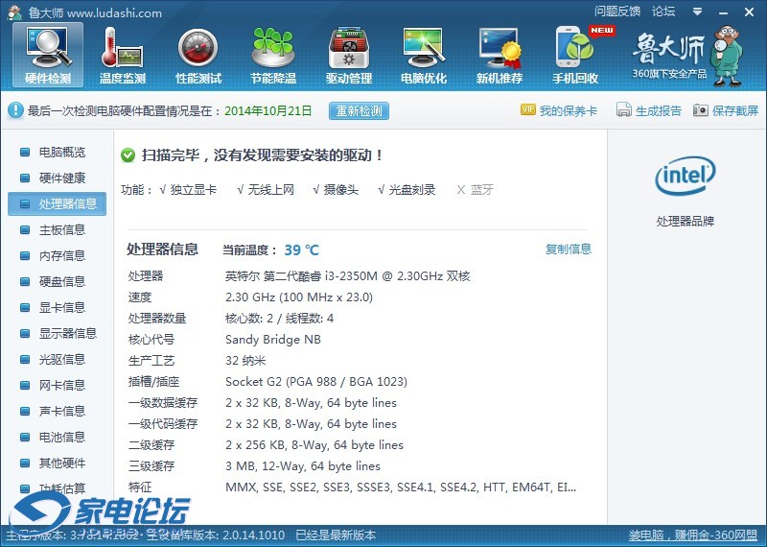
Task: Select the 硬件检测 hardware detection icon
Action: [48, 55]
